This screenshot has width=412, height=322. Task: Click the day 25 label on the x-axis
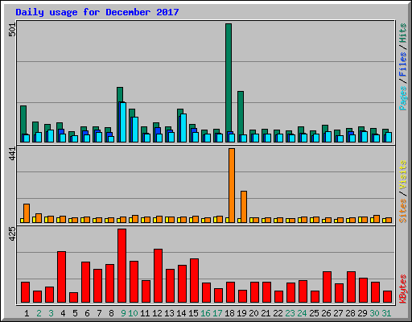(314, 313)
